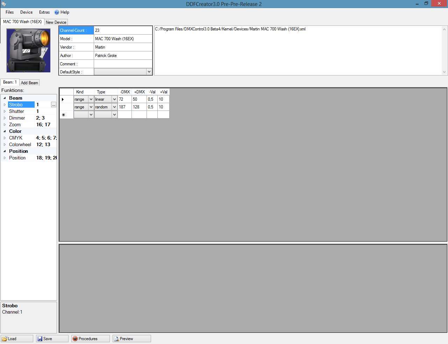Switch to the New Device tab
This screenshot has width=448, height=344.
point(56,22)
